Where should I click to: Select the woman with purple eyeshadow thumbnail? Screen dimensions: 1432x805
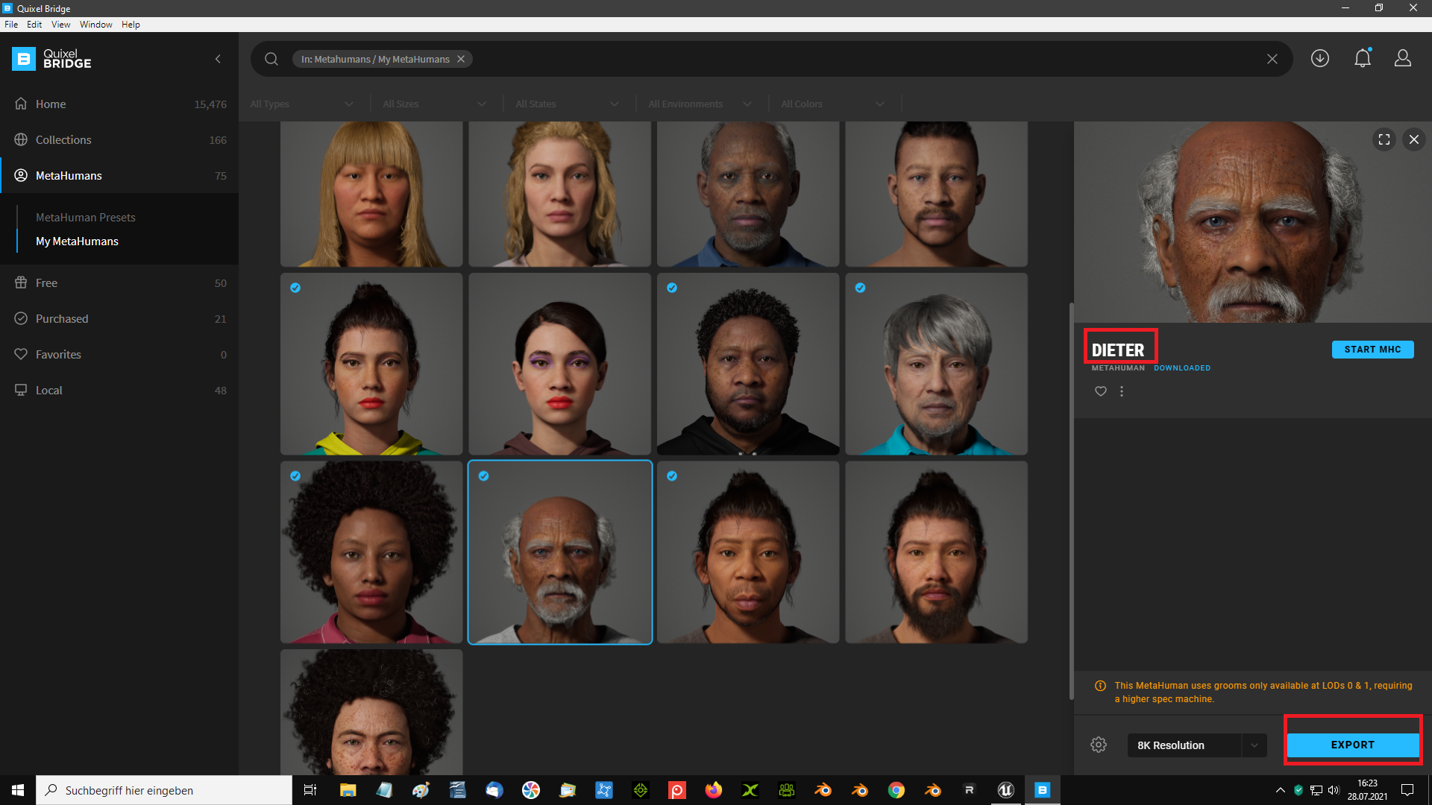click(559, 364)
